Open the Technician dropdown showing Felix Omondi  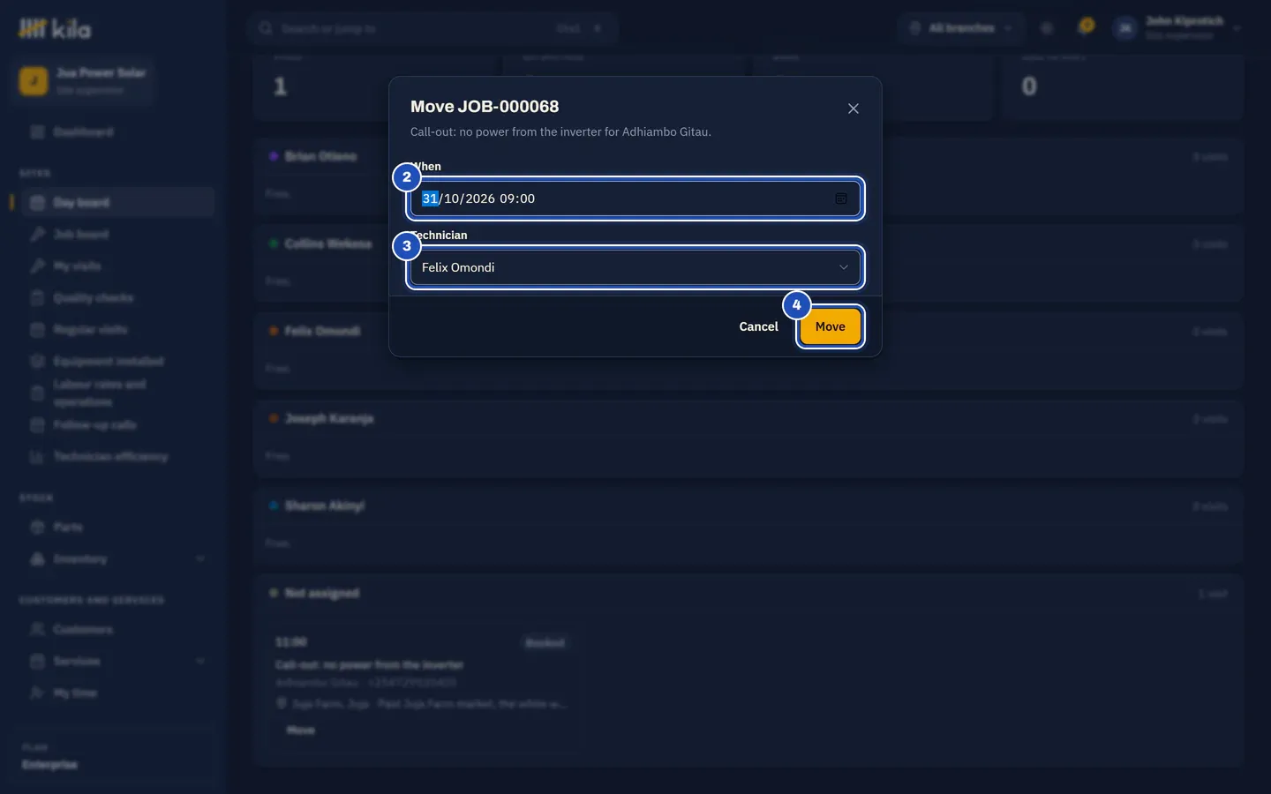coord(635,267)
